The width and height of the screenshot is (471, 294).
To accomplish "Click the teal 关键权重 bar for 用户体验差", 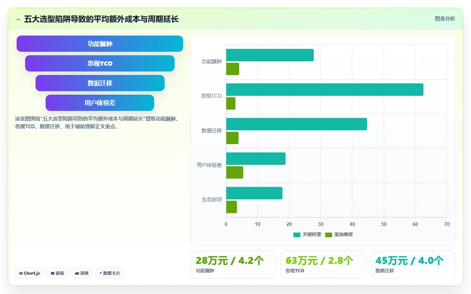I will pyautogui.click(x=256, y=159).
